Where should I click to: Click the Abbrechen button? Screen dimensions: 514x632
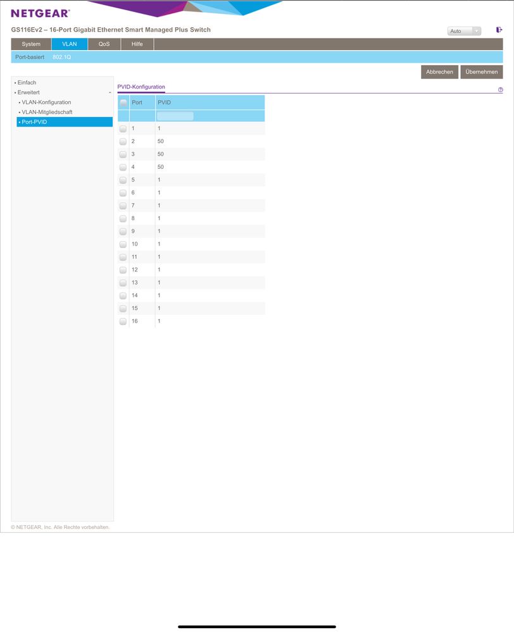439,71
